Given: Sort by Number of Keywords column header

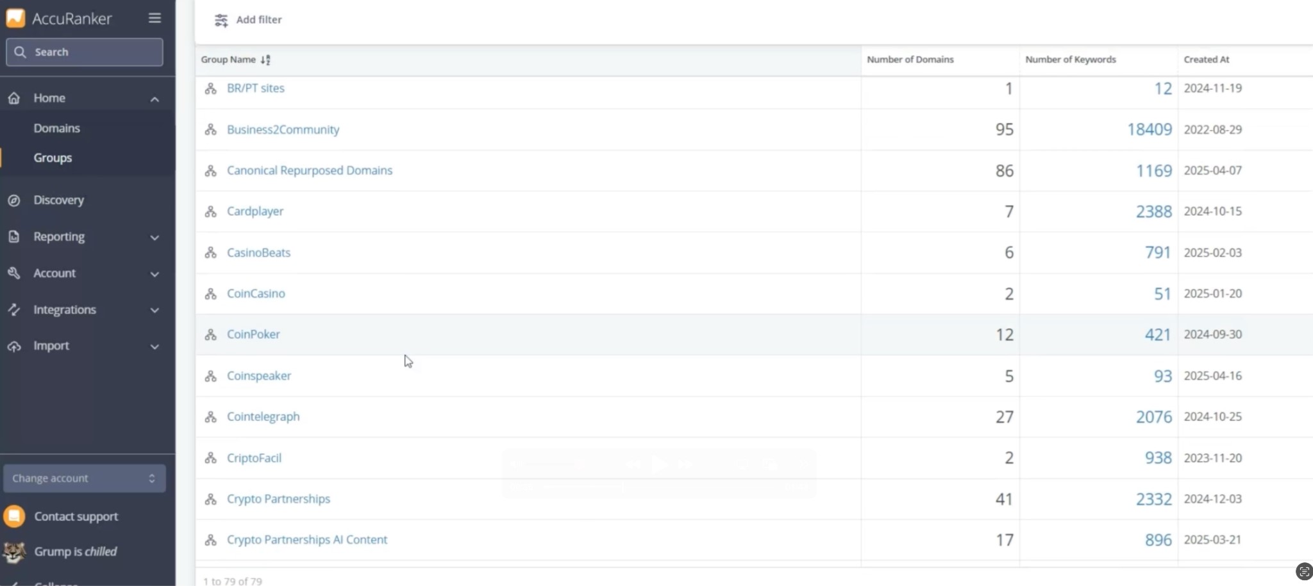Looking at the screenshot, I should 1070,60.
